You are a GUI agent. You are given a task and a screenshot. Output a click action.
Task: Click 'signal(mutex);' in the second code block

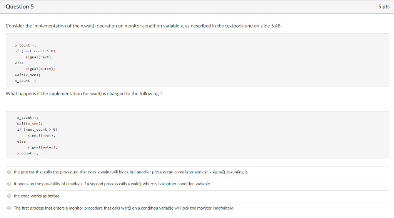pyautogui.click(x=42, y=147)
